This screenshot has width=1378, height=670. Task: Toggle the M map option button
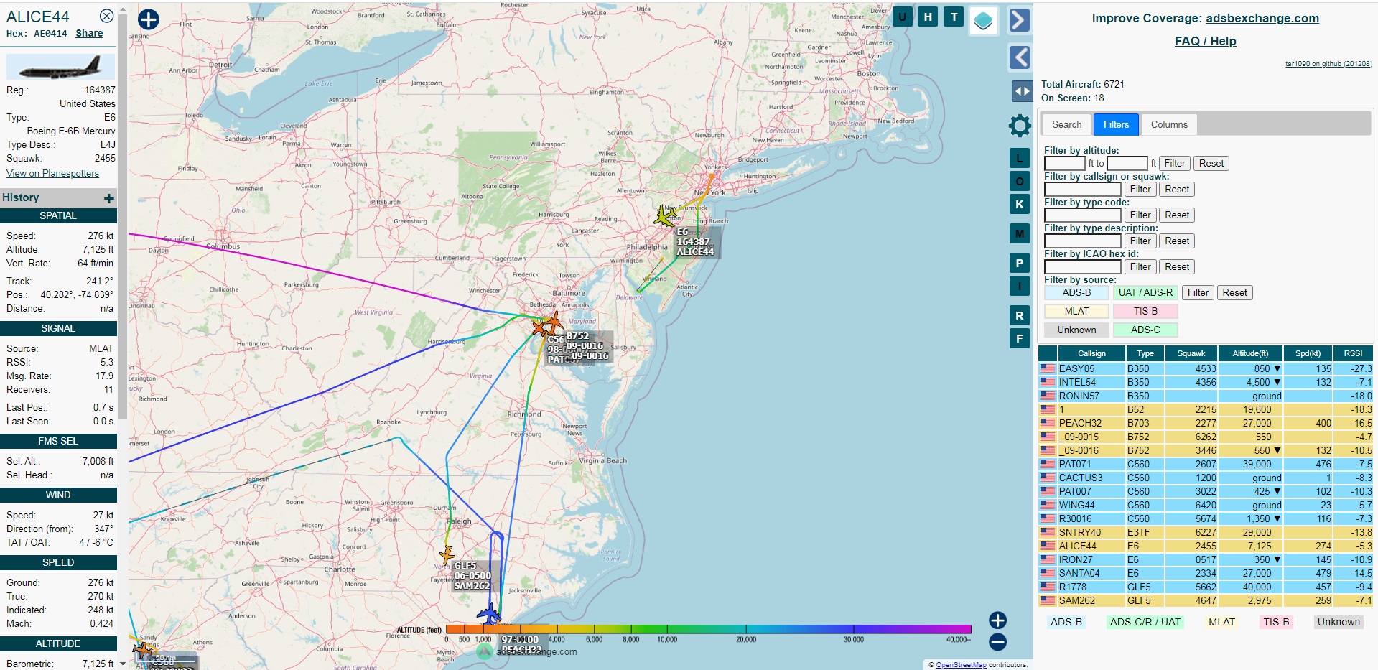[x=1020, y=233]
